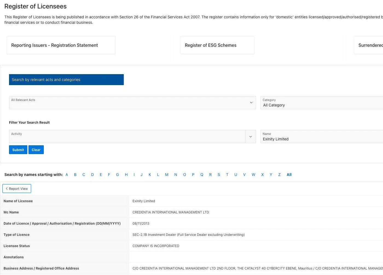This screenshot has width=383, height=275.
Task: Filter names starting with W
Action: (253, 175)
